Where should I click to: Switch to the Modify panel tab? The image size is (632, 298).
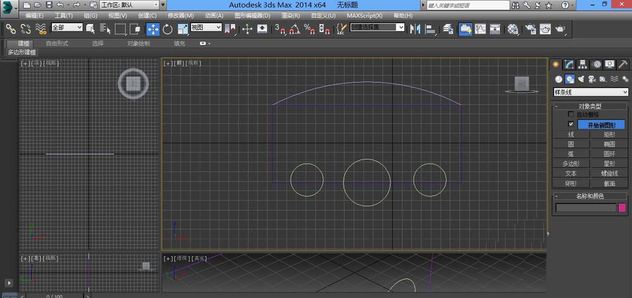coord(569,64)
